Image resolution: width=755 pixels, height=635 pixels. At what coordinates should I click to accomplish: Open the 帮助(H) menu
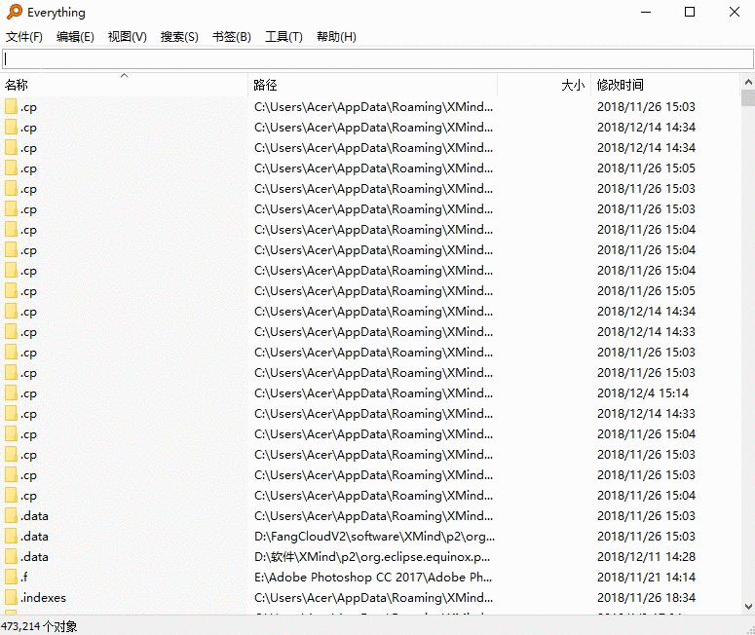pos(336,37)
